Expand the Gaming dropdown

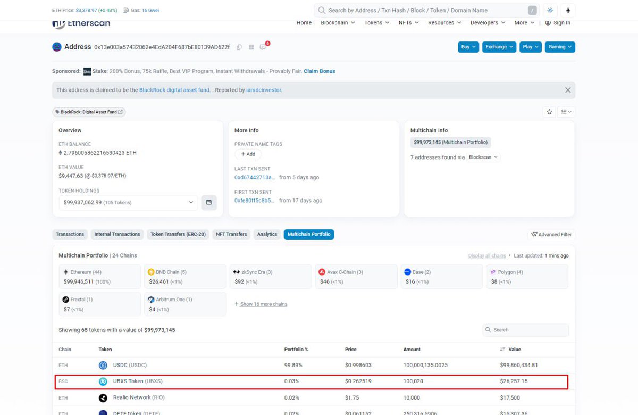pos(560,47)
